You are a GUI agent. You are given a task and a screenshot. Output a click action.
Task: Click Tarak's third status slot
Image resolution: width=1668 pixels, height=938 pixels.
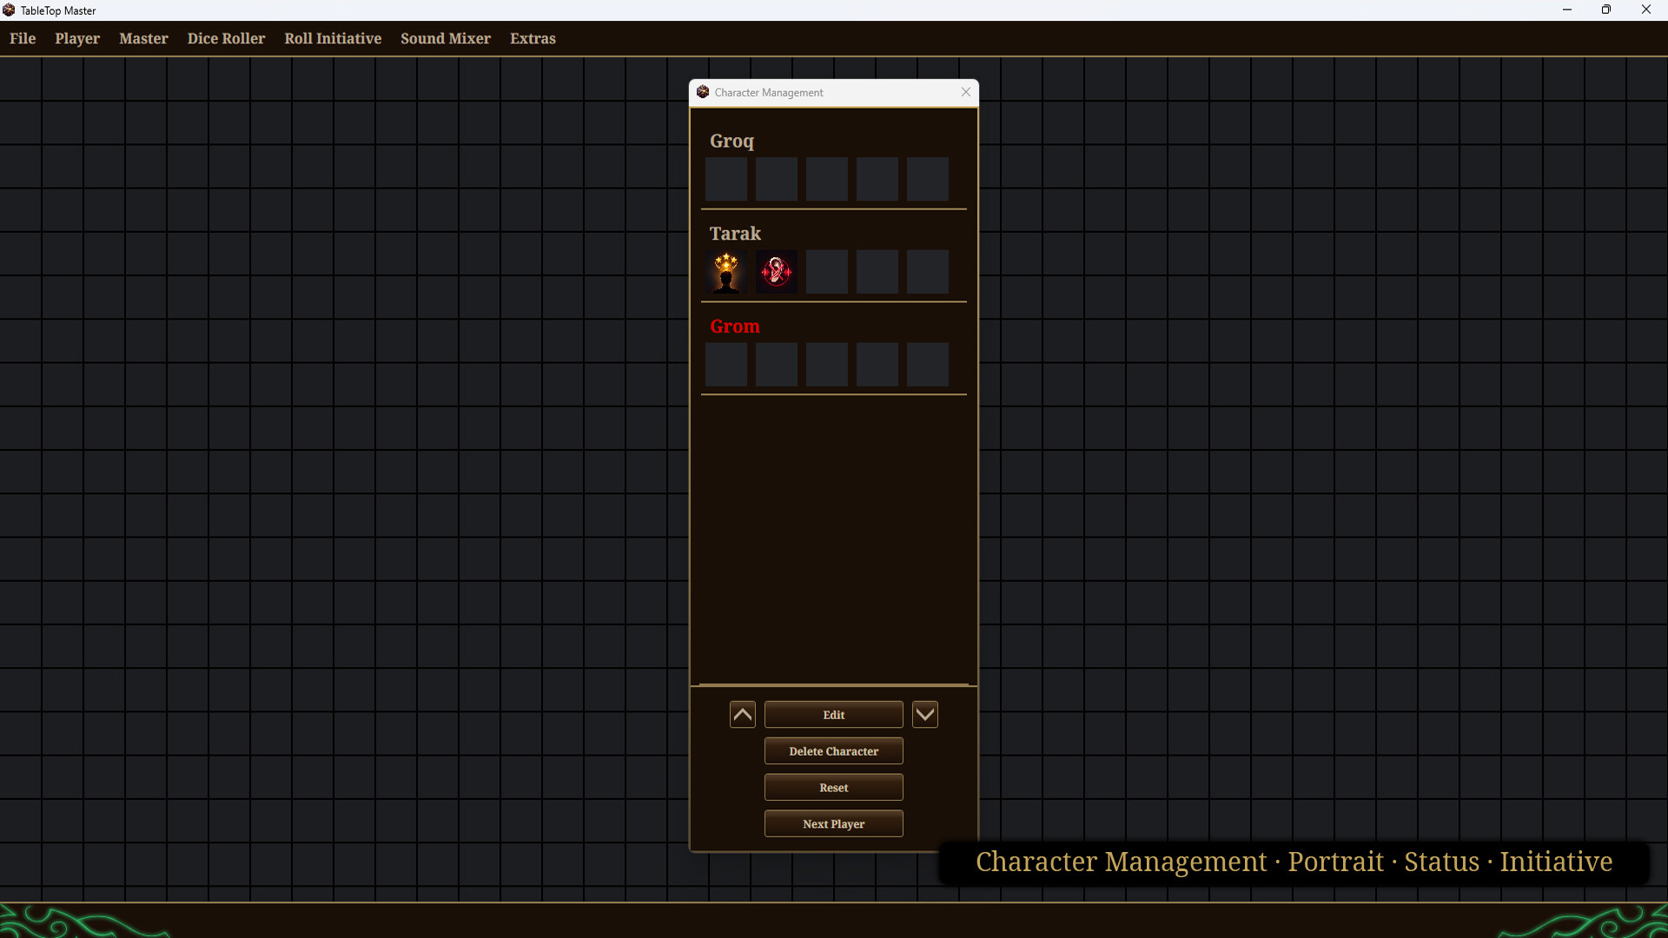pos(827,272)
